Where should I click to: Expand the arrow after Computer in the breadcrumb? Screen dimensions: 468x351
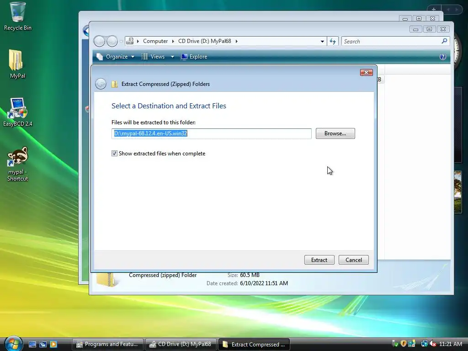pos(173,41)
